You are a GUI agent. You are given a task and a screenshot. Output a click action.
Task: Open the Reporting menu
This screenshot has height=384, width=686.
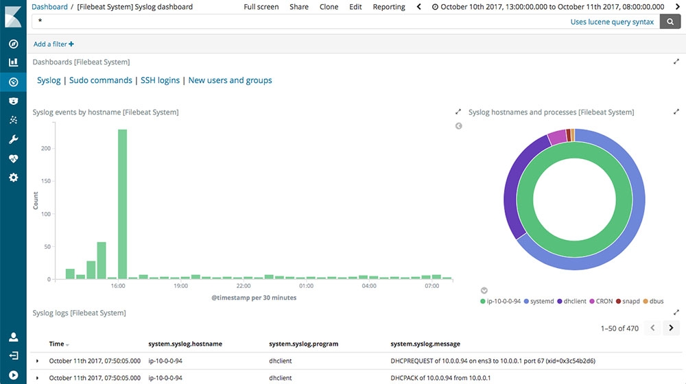point(389,7)
